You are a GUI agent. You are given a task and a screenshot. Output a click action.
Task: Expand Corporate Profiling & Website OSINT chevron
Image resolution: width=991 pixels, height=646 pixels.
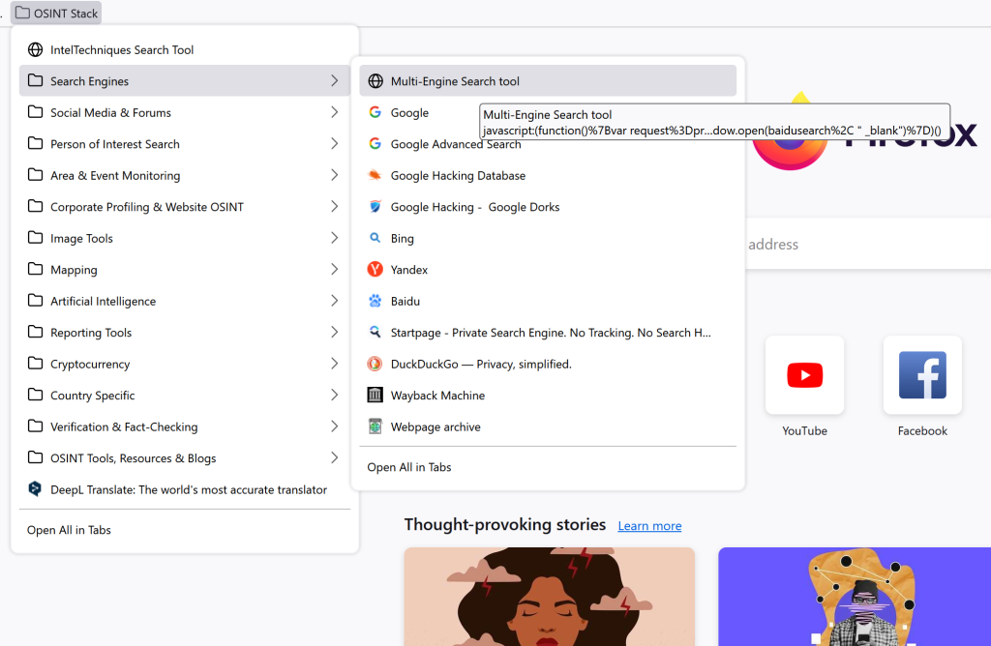pyautogui.click(x=334, y=207)
